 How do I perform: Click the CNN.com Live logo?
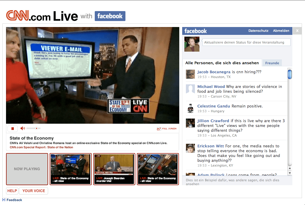click(x=42, y=16)
